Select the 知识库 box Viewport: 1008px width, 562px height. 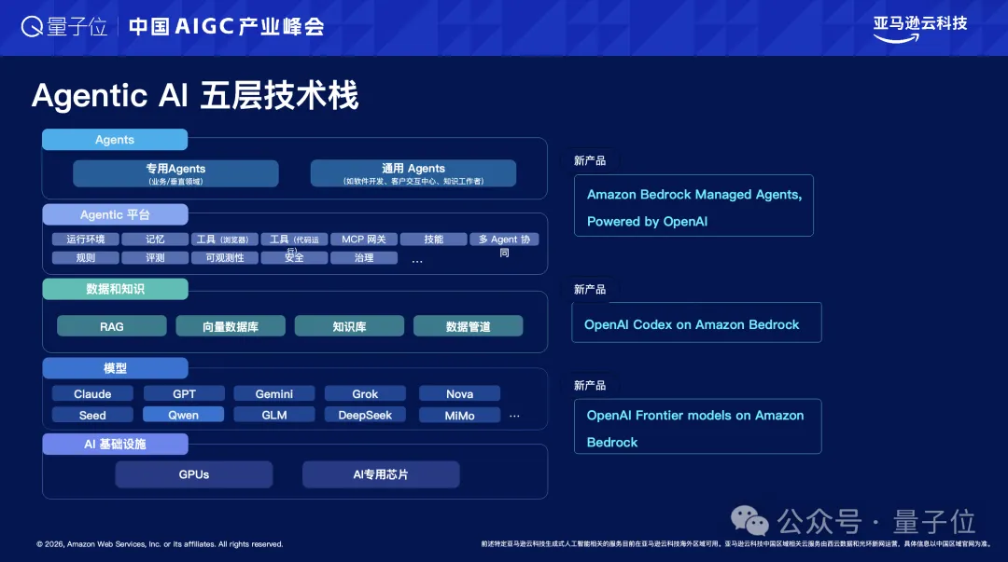(x=349, y=326)
